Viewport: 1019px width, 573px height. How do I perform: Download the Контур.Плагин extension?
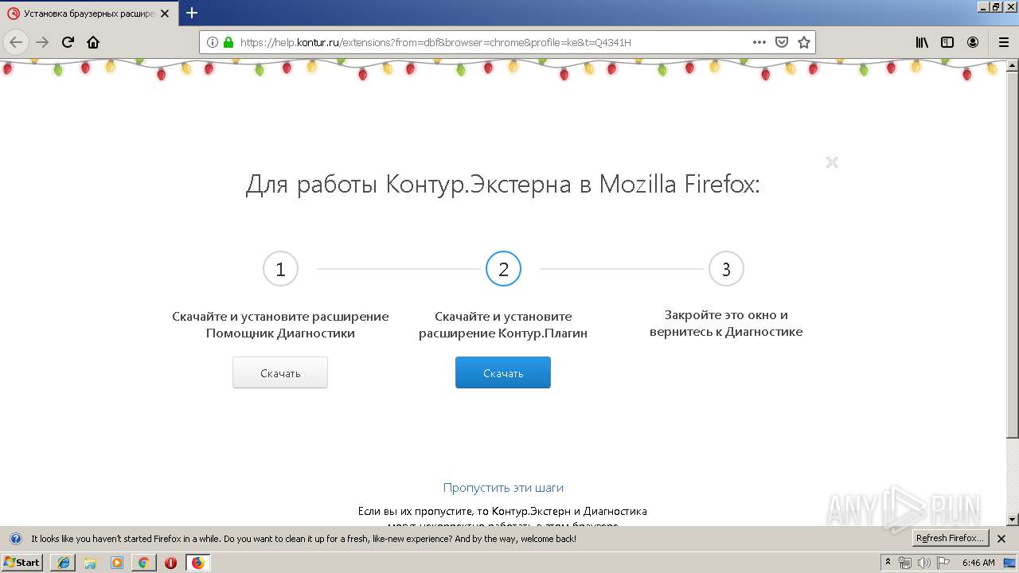point(503,372)
